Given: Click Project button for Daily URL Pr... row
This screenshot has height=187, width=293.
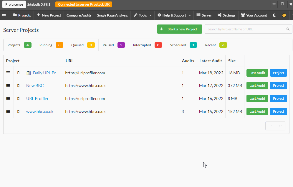Looking at the screenshot, I should 279,73.
